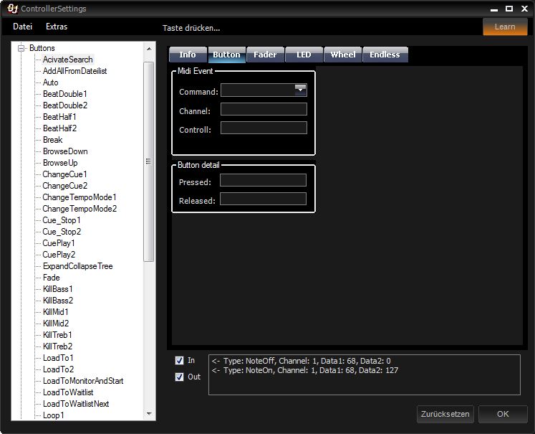Click the Pressed input field
Viewport: 535px width, 434px height.
263,180
